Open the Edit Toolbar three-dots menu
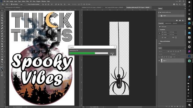This screenshot has width=193, height=108. (2, 64)
